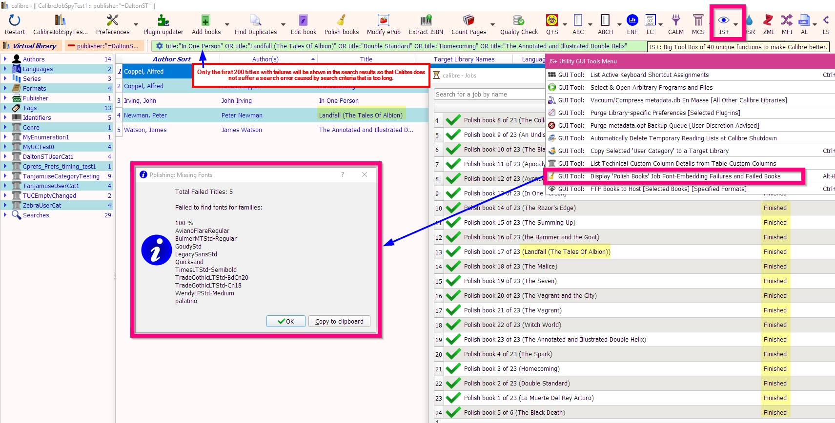Click the ENF toolbar icon
The image size is (835, 423).
(632, 20)
